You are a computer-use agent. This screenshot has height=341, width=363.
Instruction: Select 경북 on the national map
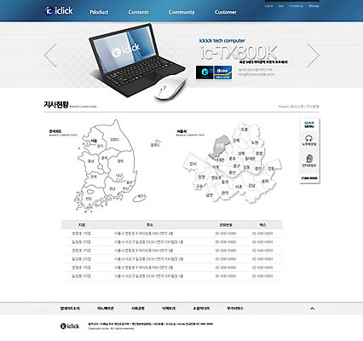[120, 161]
